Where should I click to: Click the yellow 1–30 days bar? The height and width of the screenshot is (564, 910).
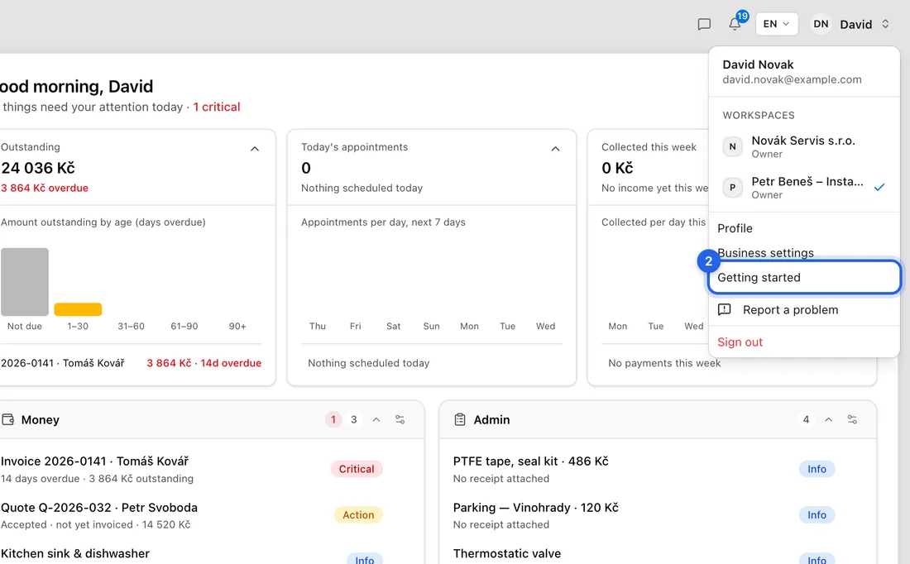[x=78, y=309]
